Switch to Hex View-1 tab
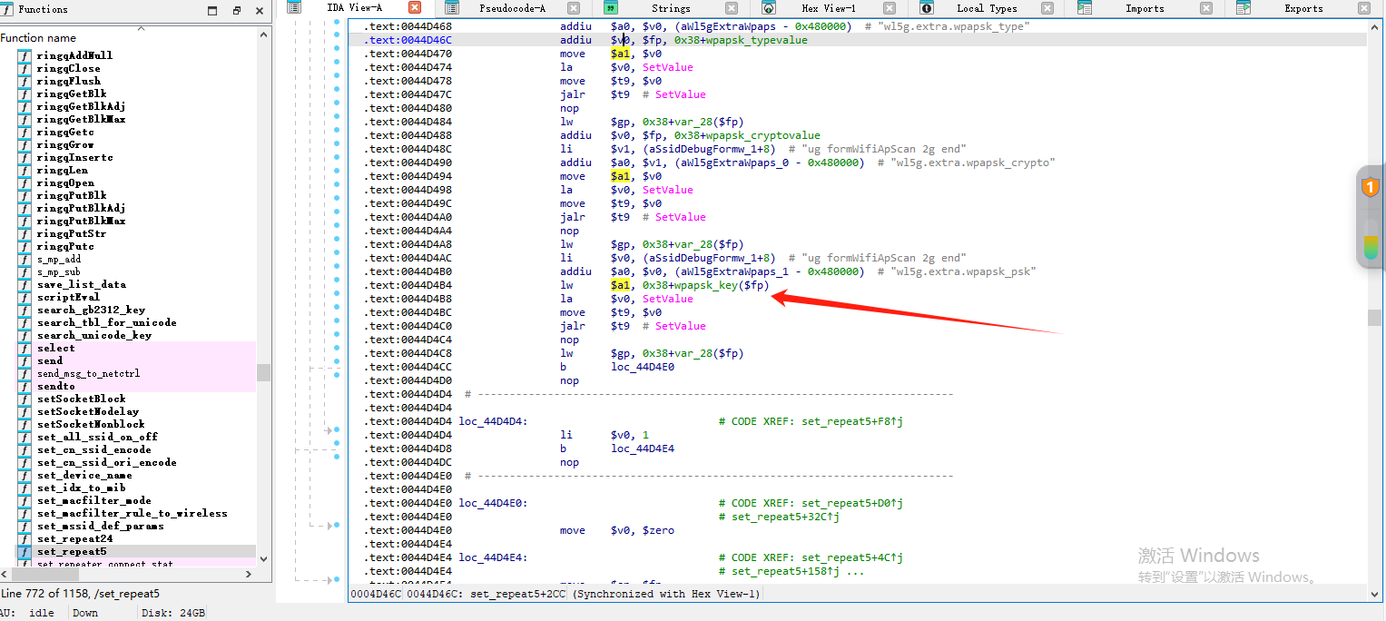 829,8
